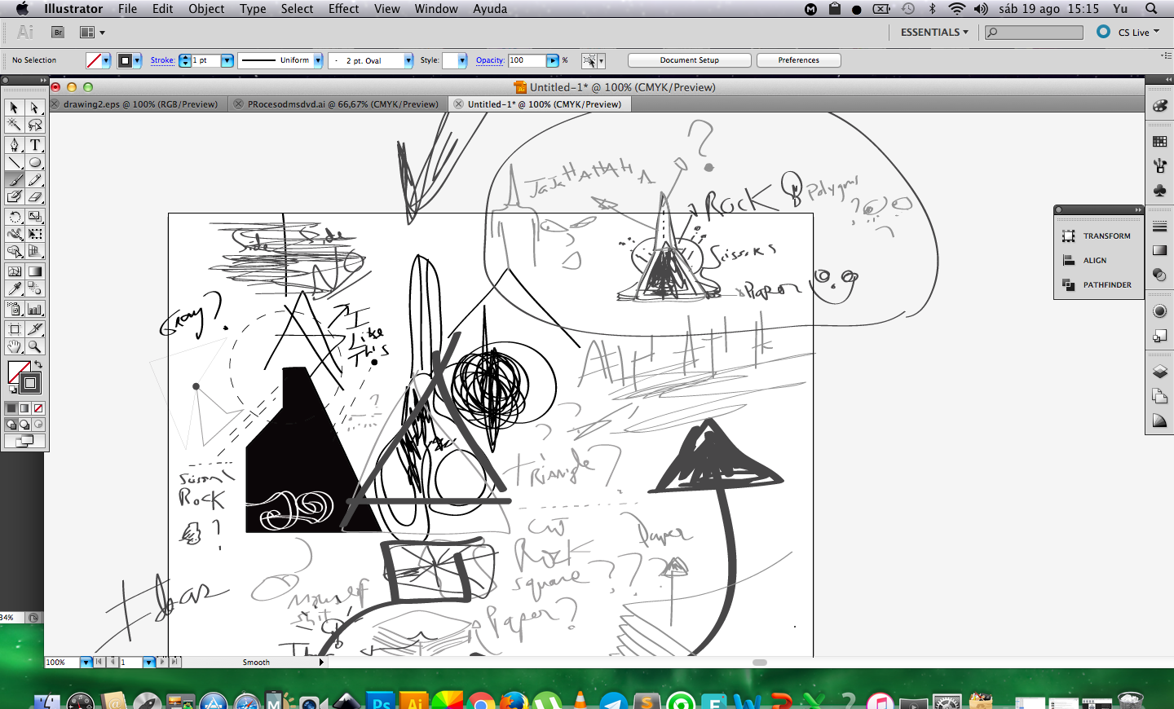The image size is (1174, 709).
Task: Select the Paintbrush tool
Action: click(x=14, y=179)
